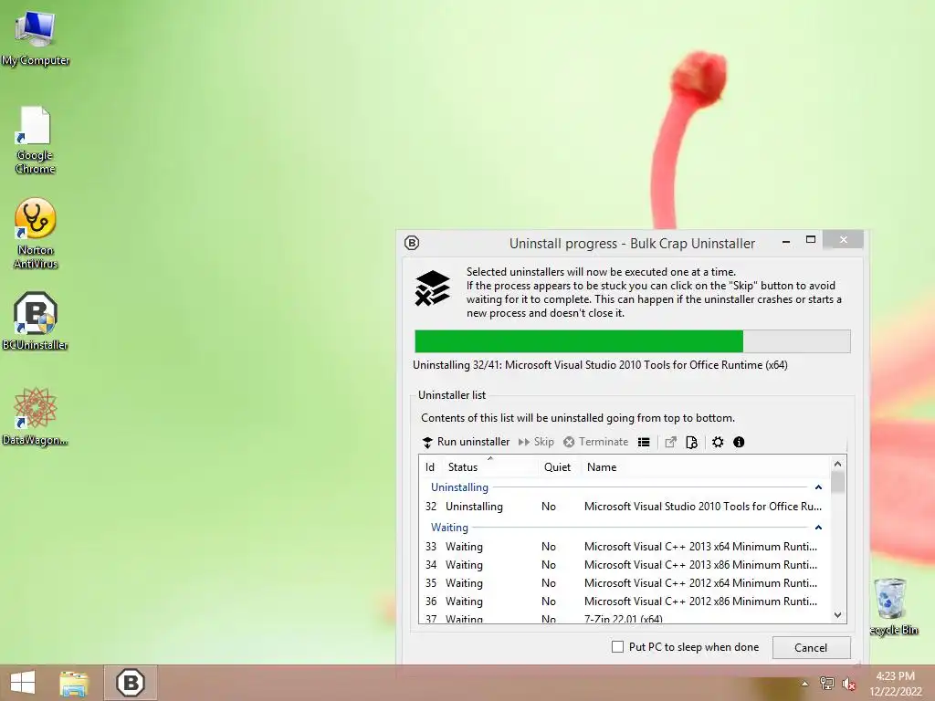Click the list view icon in the toolbar
This screenshot has height=701, width=935.
pos(644,443)
